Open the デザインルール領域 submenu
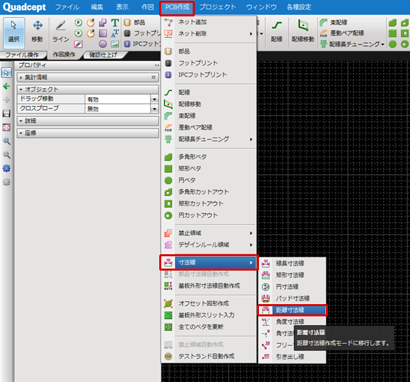 (x=208, y=245)
